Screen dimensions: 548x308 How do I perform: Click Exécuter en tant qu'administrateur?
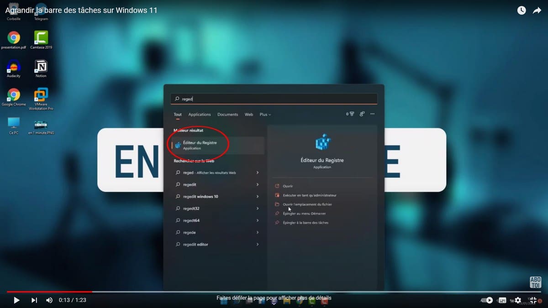pyautogui.click(x=309, y=195)
